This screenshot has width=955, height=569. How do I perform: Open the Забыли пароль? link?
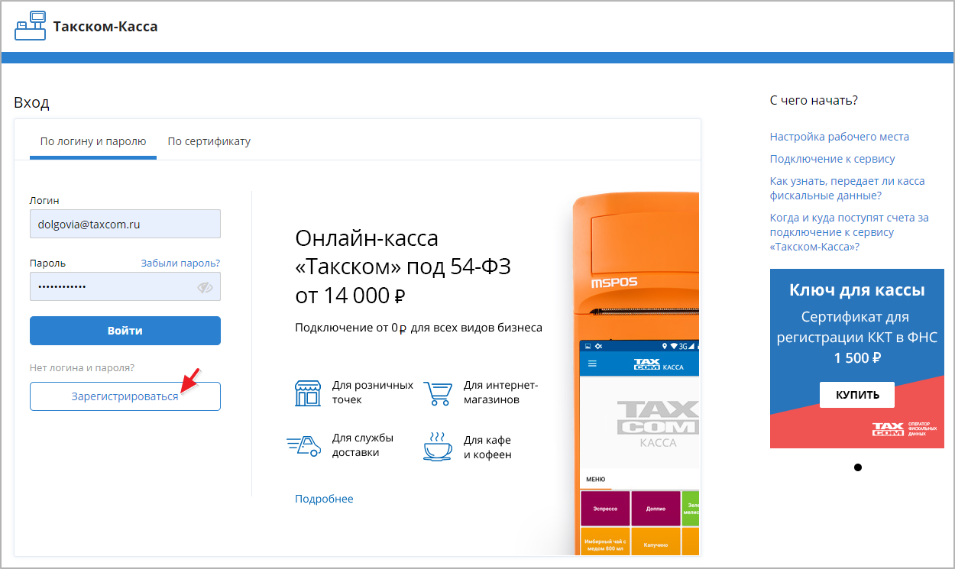coord(180,263)
